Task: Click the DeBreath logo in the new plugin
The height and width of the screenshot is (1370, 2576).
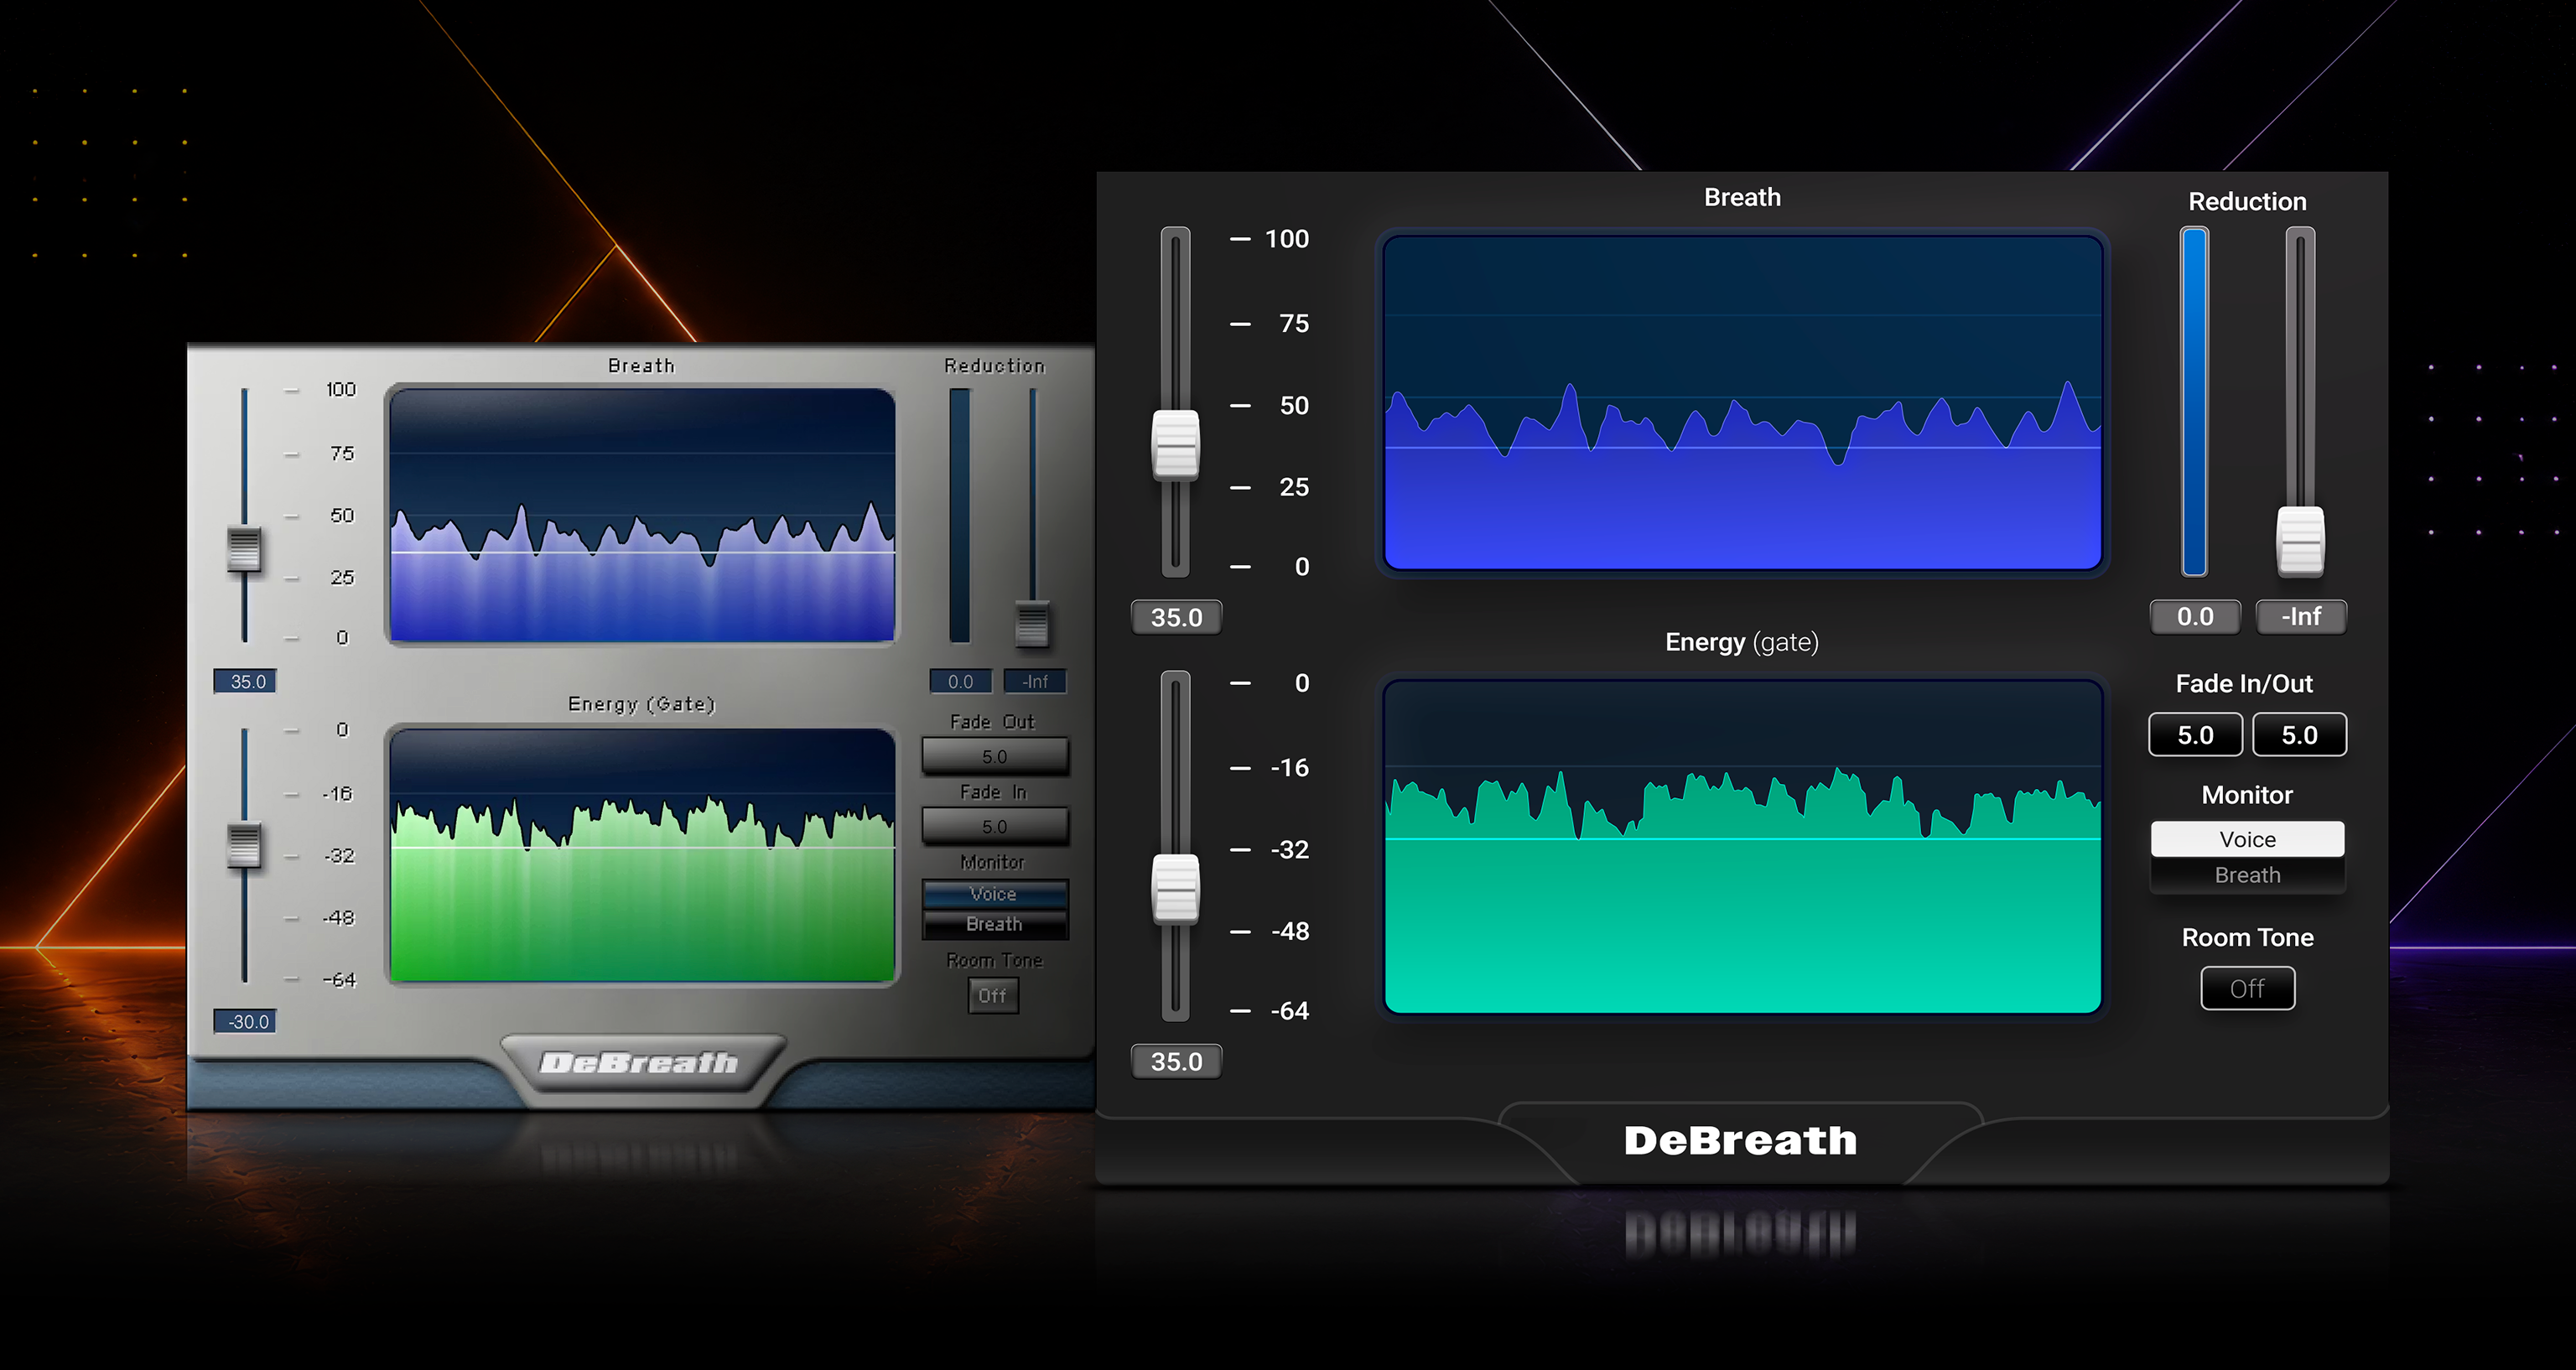Action: coord(1740,1140)
